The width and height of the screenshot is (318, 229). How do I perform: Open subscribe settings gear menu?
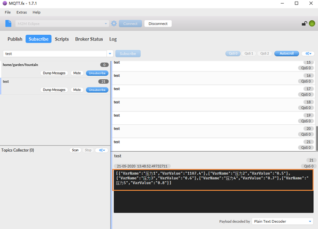coord(309,53)
